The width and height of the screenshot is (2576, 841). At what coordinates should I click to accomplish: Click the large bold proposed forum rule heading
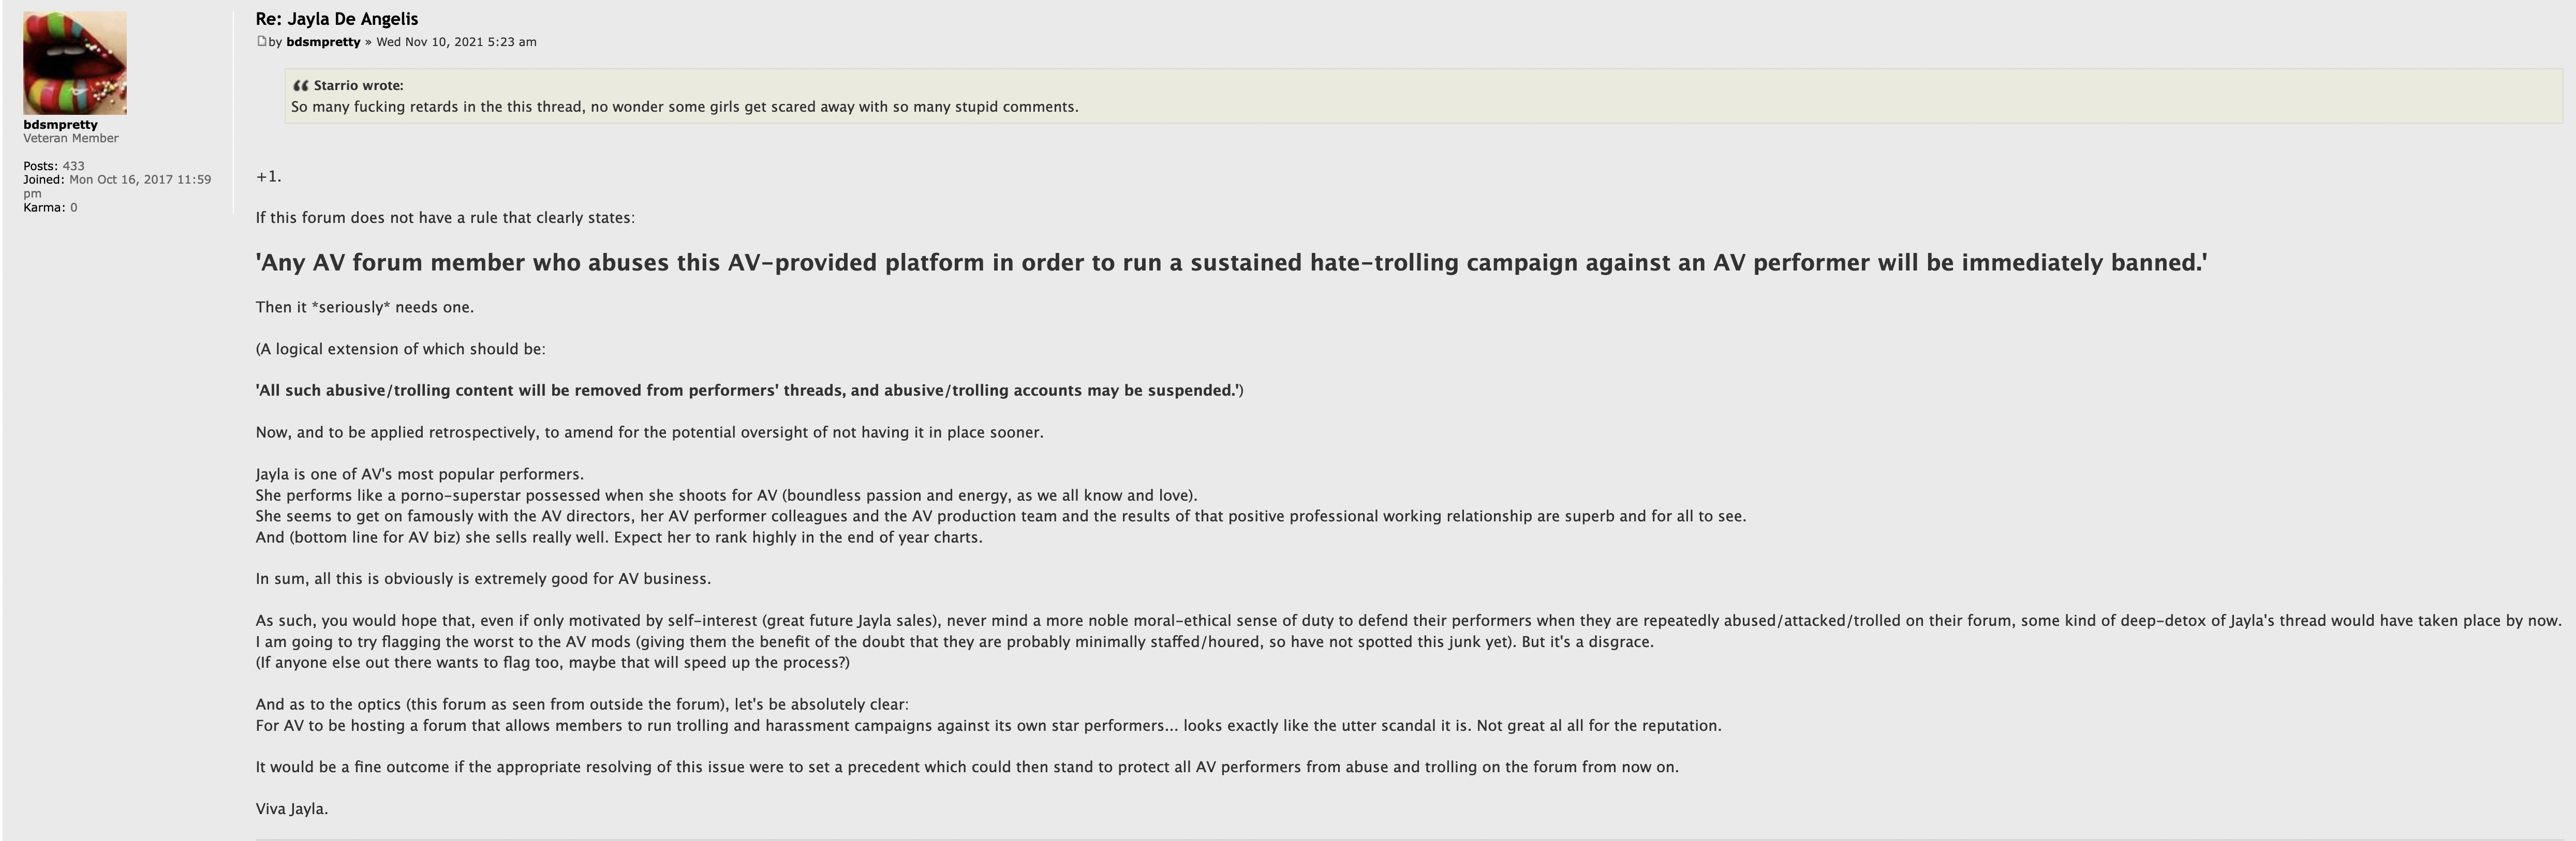(x=1231, y=263)
